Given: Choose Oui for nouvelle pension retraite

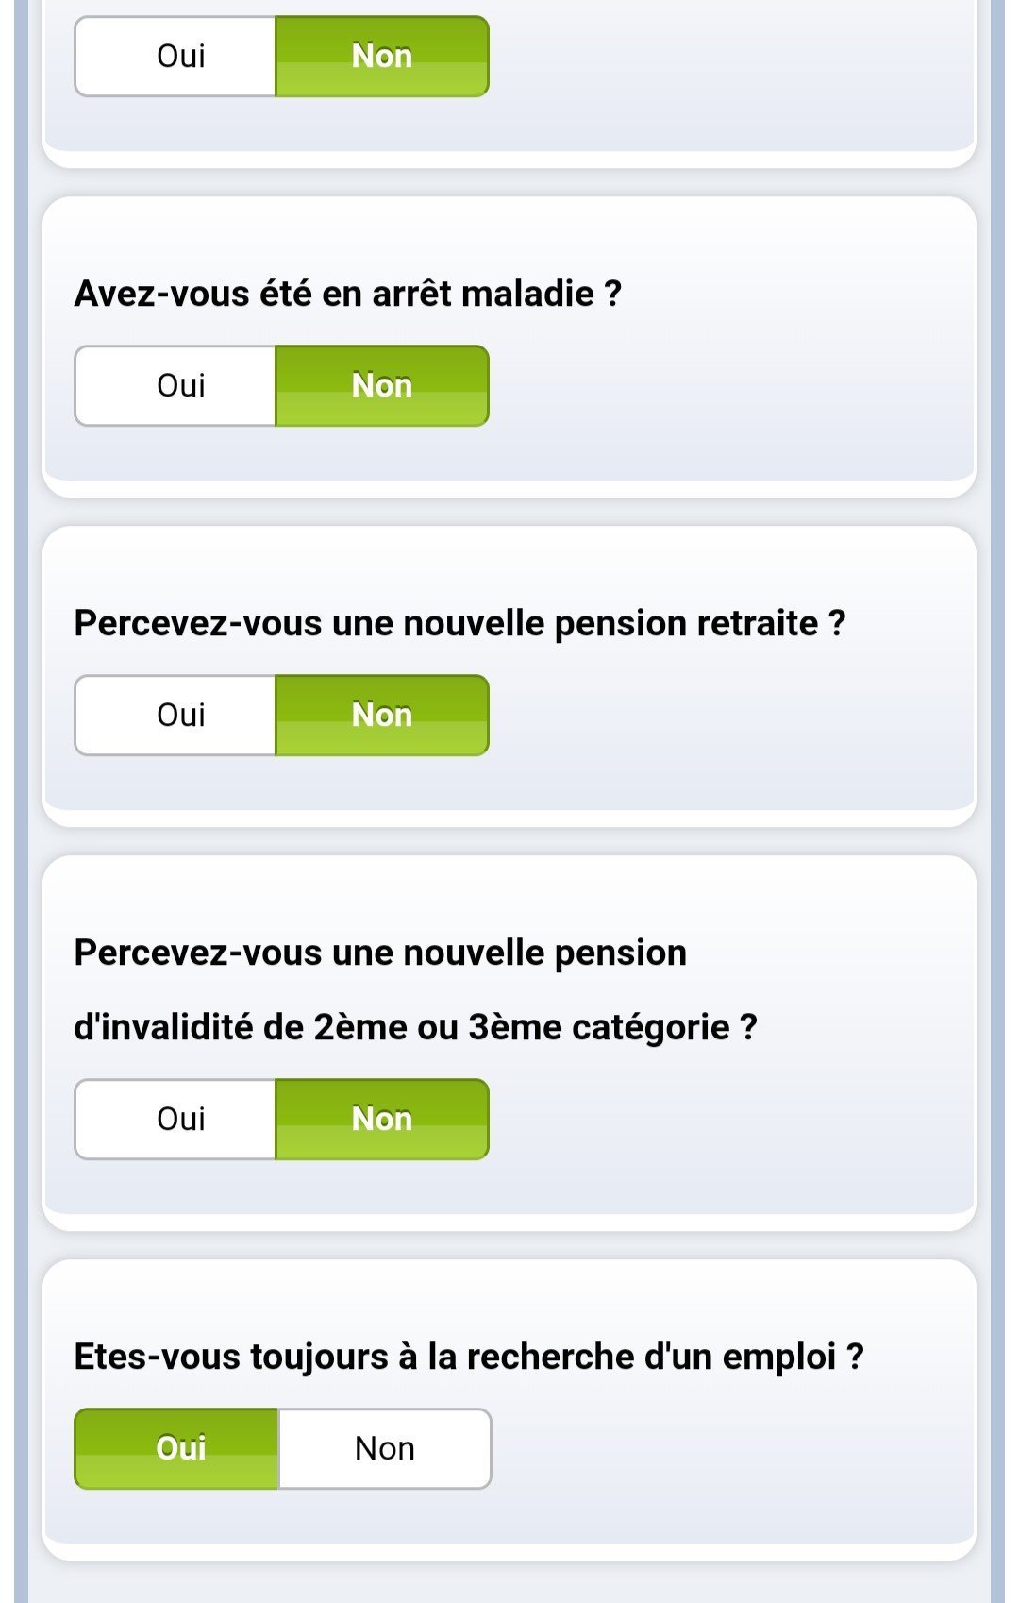Looking at the screenshot, I should coord(175,715).
